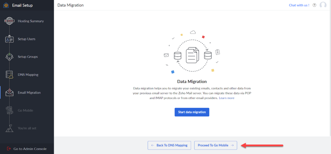Go Back To DNS Mapping
This screenshot has height=154, width=331.
[169, 145]
